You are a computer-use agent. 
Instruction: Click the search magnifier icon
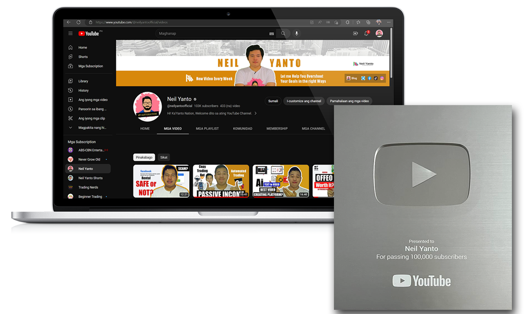[283, 33]
